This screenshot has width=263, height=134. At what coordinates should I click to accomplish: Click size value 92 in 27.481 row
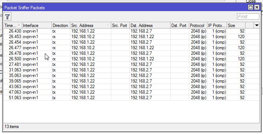click(242, 64)
